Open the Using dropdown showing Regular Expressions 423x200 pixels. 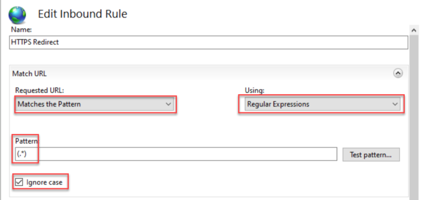point(322,104)
